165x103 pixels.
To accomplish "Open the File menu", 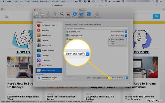I will 16,1.
